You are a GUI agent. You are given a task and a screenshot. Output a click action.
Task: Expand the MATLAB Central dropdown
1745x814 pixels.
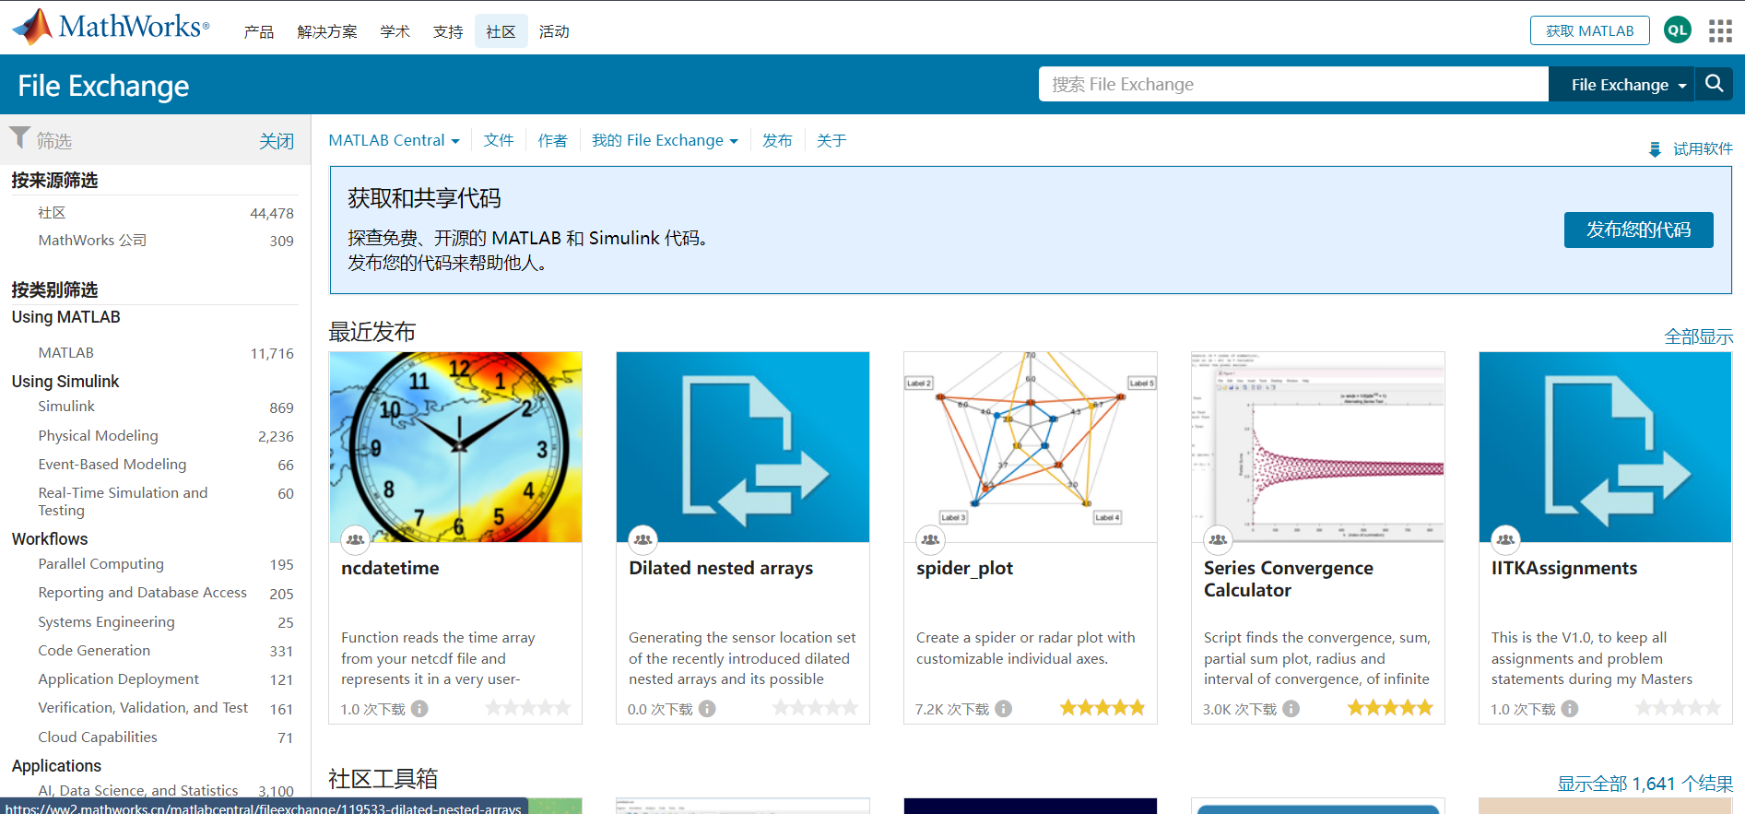point(394,140)
